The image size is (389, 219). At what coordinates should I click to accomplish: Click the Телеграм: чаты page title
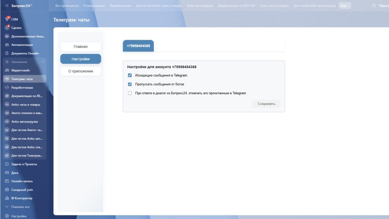pos(71,20)
